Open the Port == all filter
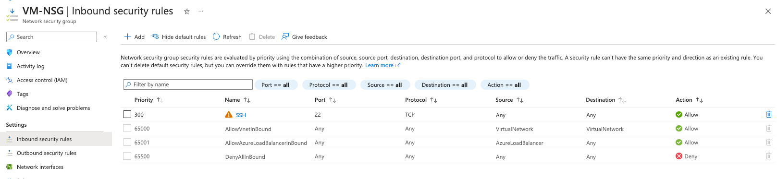Image resolution: width=777 pixels, height=179 pixels. coord(276,85)
